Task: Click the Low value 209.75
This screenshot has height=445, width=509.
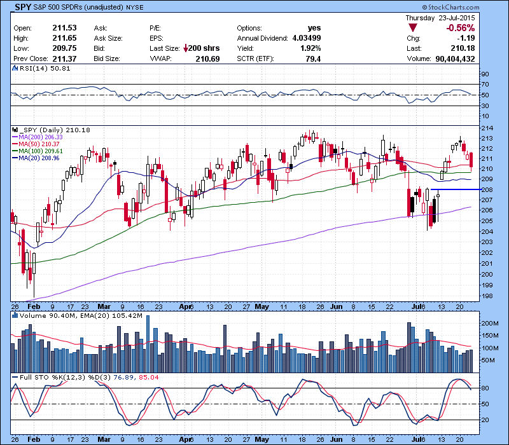Action: coord(65,48)
